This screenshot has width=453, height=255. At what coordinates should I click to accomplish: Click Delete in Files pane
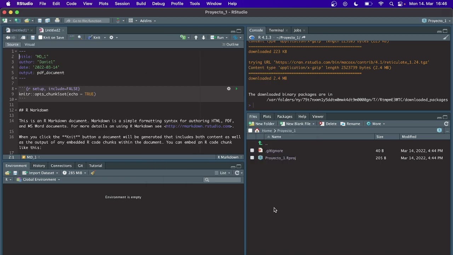(328, 124)
